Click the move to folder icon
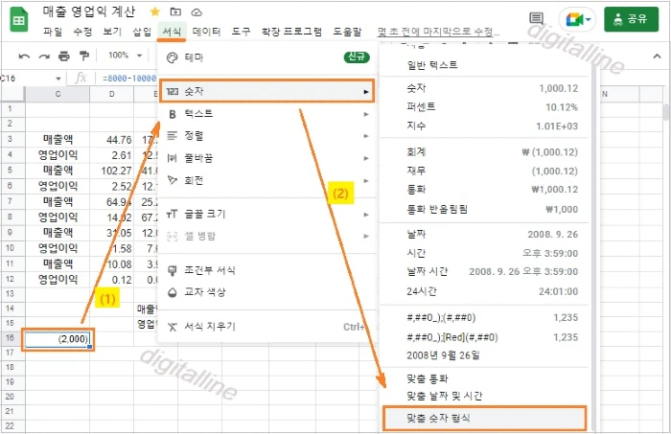 coord(175,11)
